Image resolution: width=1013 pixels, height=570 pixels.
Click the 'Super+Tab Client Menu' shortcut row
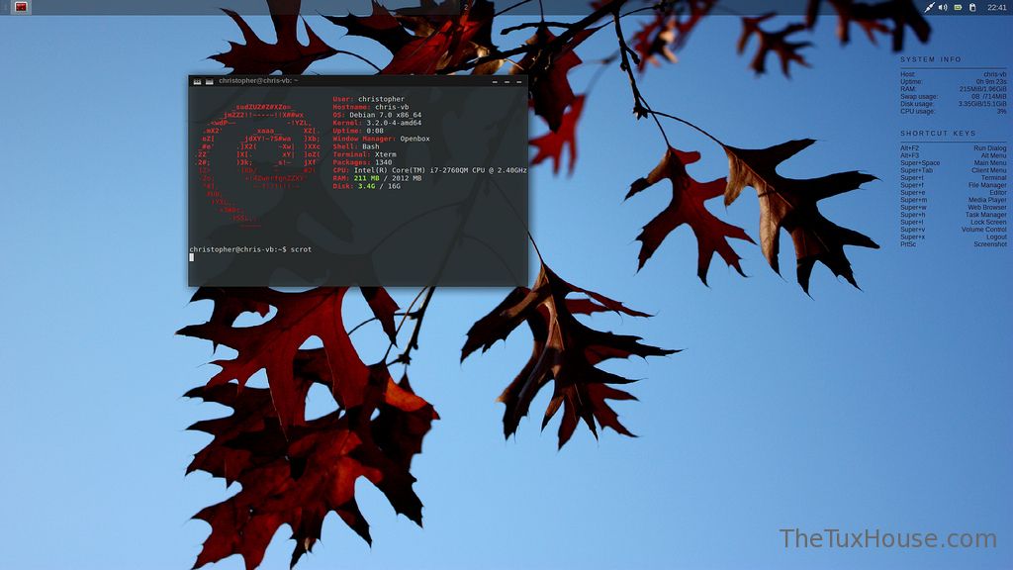tap(954, 170)
